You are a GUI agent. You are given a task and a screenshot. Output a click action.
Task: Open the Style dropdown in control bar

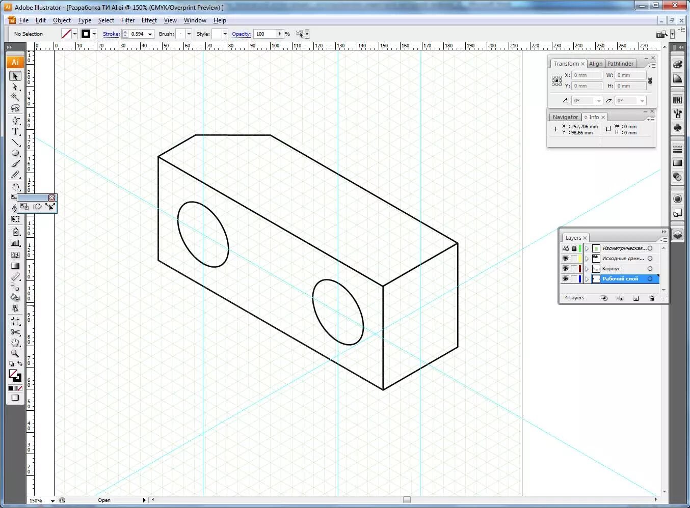225,34
